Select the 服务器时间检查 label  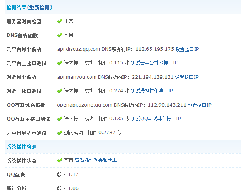point(24,21)
